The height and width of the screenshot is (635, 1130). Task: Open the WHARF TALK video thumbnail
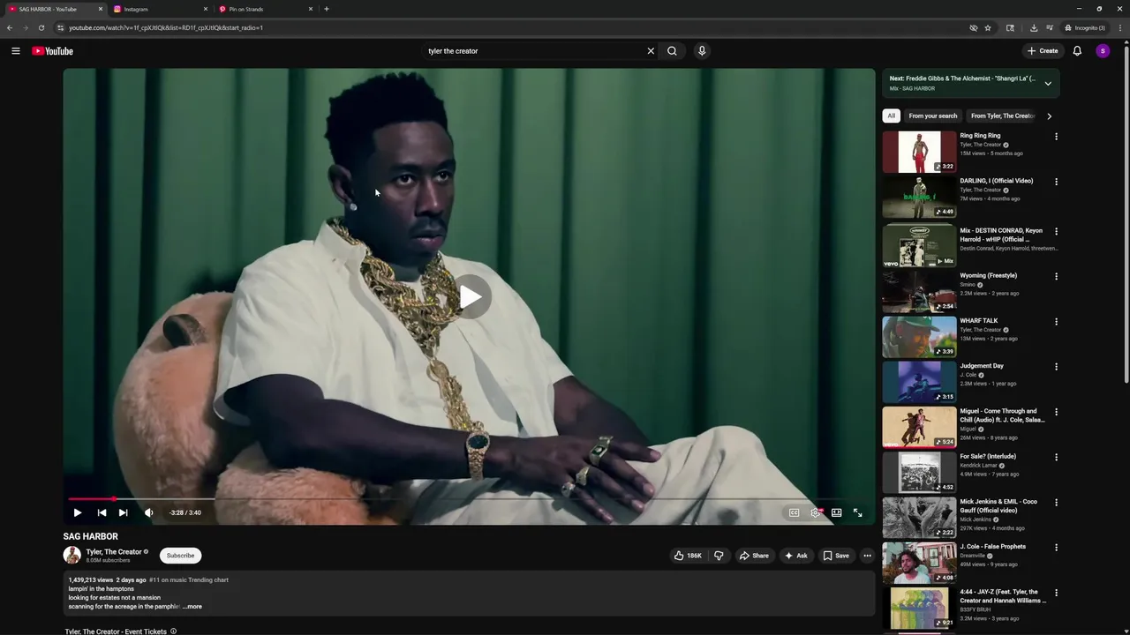(x=919, y=336)
